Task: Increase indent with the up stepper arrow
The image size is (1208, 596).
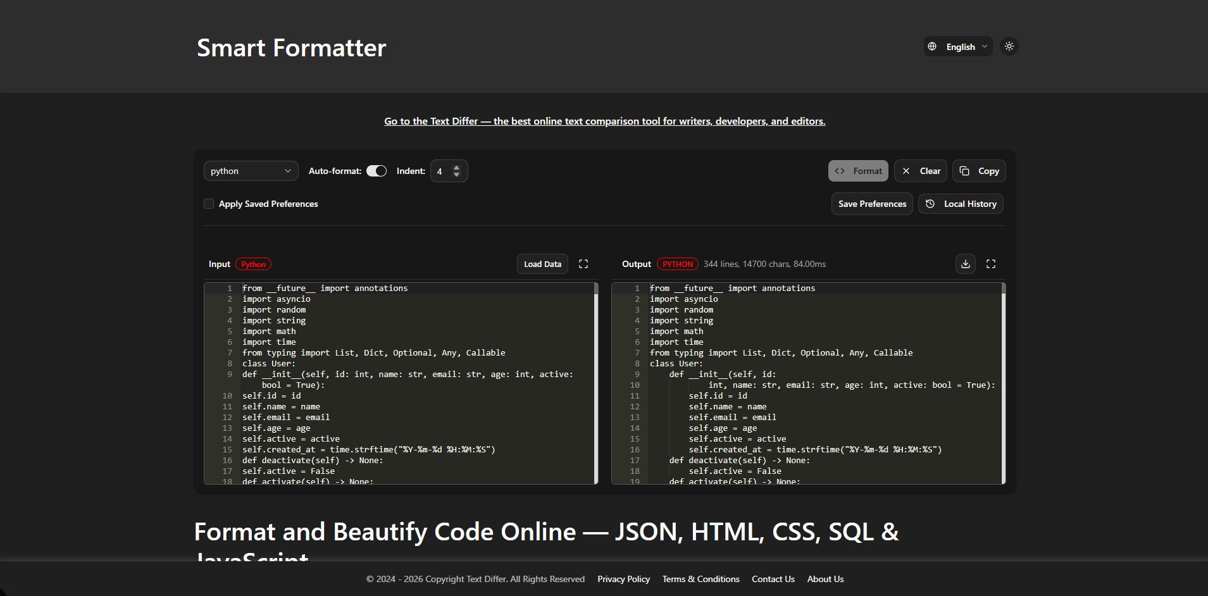Action: 456,167
